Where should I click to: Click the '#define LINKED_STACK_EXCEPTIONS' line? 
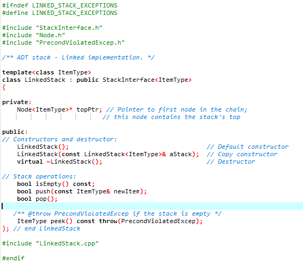pyautogui.click(x=60, y=13)
